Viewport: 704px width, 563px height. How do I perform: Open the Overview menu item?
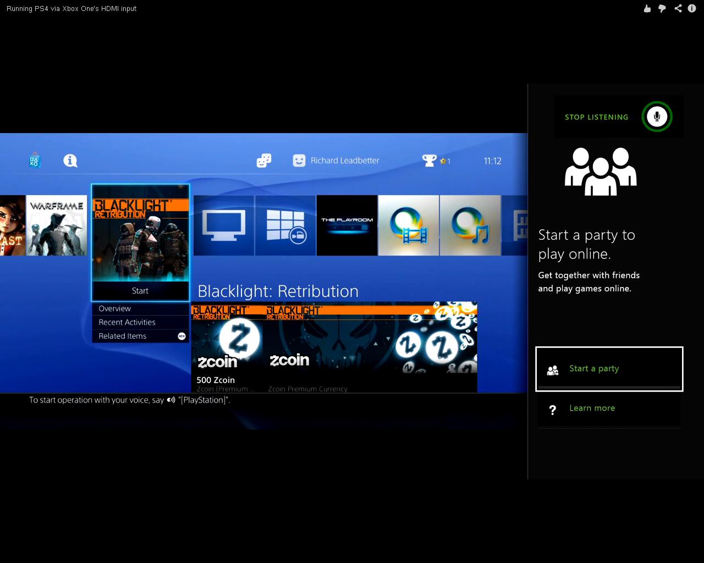pyautogui.click(x=115, y=308)
